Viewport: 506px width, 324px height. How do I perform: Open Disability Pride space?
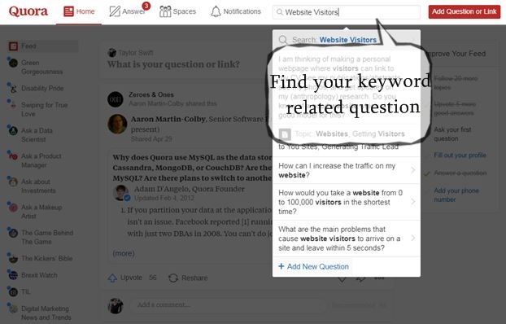pyautogui.click(x=41, y=89)
